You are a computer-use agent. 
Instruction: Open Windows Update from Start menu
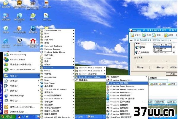click(x=21, y=59)
